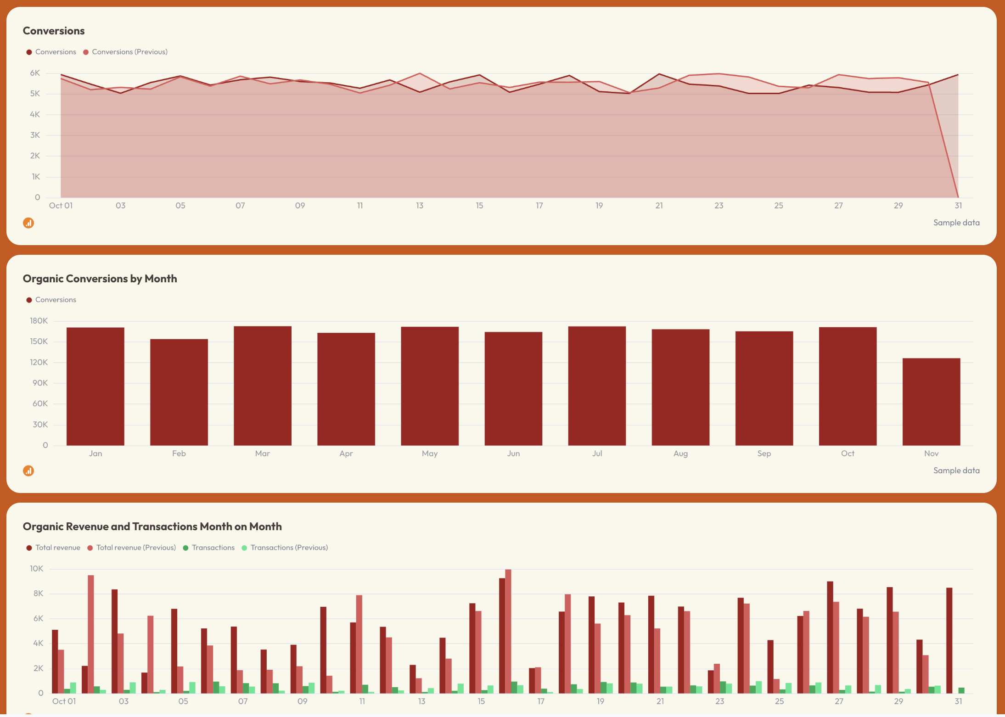Viewport: 1005px width, 717px height.
Task: Click the green Transactions legend dot
Action: pyautogui.click(x=185, y=547)
